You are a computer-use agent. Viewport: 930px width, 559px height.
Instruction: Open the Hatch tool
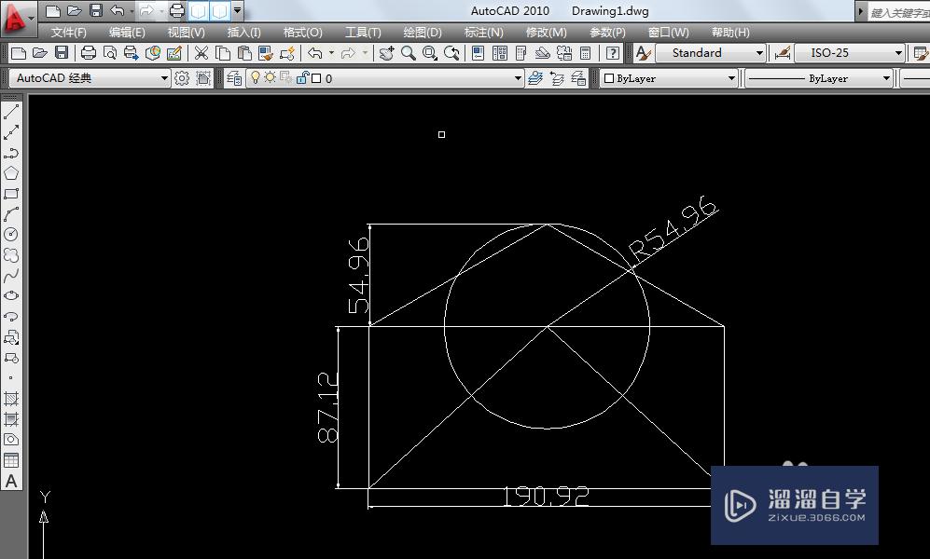11,398
